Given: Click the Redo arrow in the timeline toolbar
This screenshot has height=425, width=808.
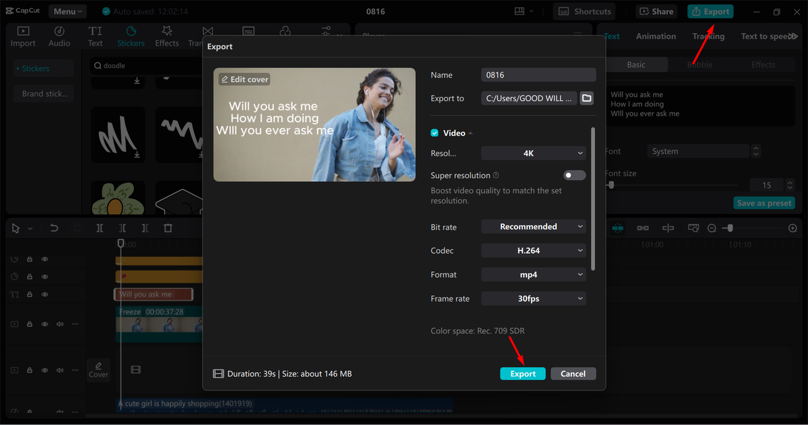Looking at the screenshot, I should tap(77, 228).
